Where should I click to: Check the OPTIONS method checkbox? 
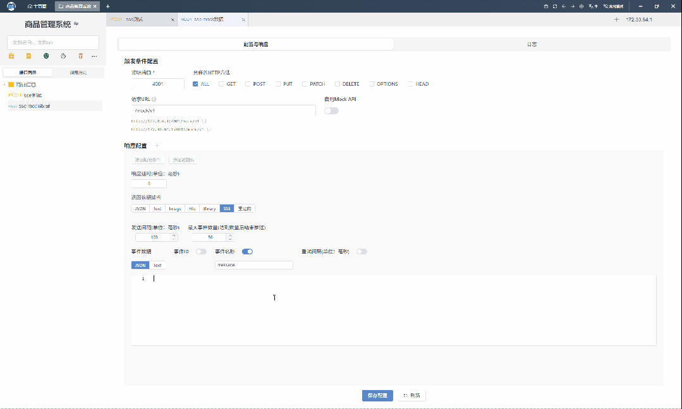point(372,84)
